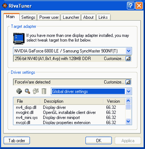Click the monitor icon in Target adapter

pos(19,38)
